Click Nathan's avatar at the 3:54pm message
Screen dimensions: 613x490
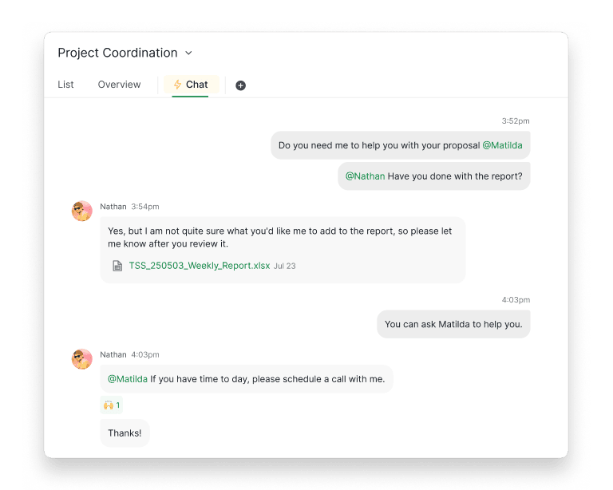tap(82, 211)
